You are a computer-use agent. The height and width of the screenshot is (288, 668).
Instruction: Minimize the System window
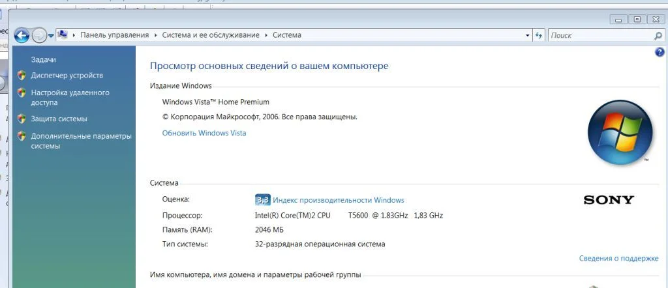618,20
